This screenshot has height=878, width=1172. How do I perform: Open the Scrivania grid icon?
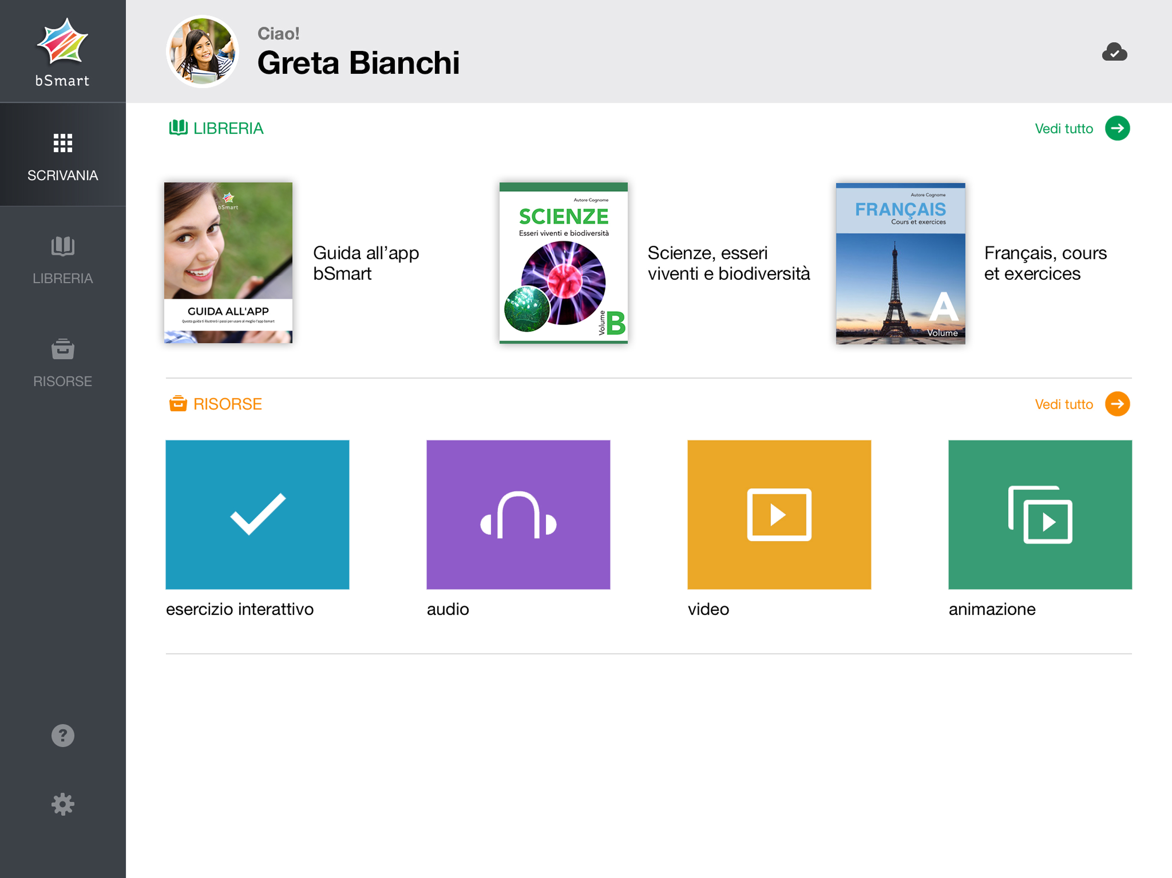(63, 143)
